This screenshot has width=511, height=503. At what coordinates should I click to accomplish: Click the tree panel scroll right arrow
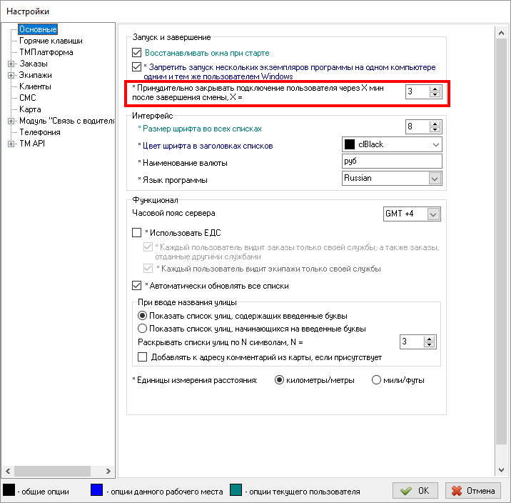click(108, 471)
